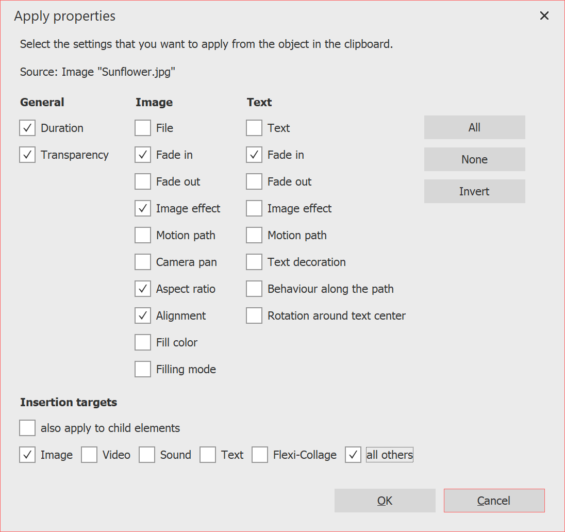
Task: Check Behaviour along the path
Action: click(x=254, y=289)
